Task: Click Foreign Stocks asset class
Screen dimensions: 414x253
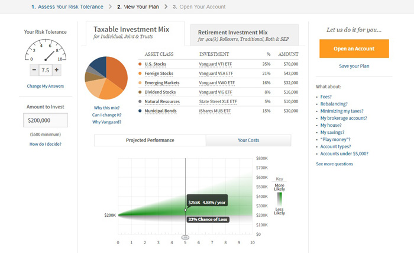Action: [159, 73]
